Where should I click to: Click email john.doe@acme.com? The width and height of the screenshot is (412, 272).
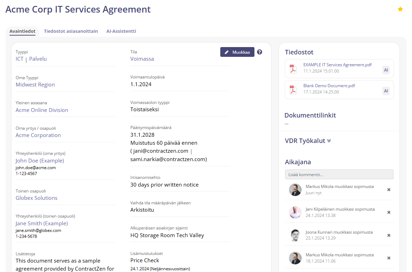click(x=36, y=168)
